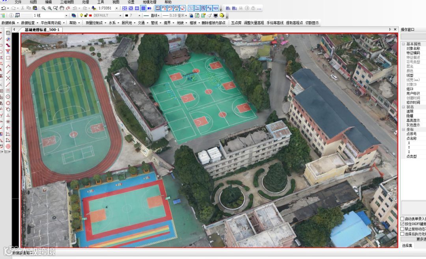Open the color 7 dropdown arrow
Image resolution: width=426 pixels, height=259 pixels.
coord(139,15)
